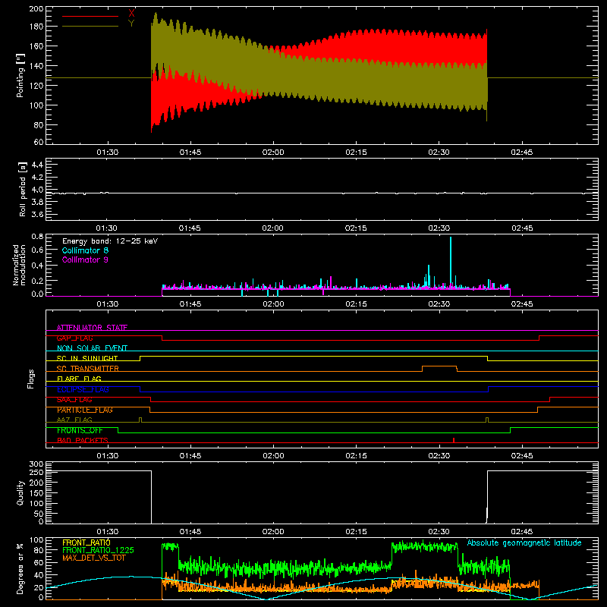
Task: Click the 01:30 label under the Quality plot
Action: pyautogui.click(x=107, y=532)
